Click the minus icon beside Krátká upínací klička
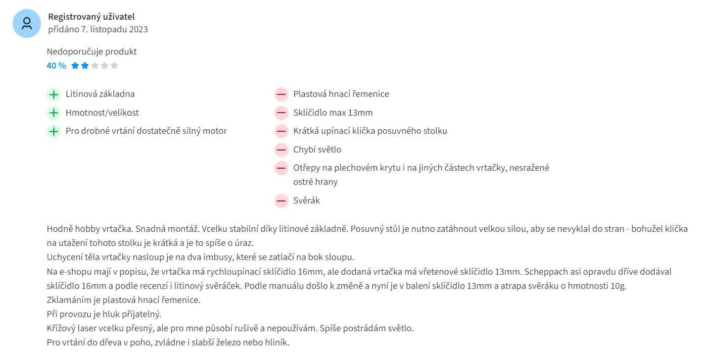This screenshot has width=703, height=355. [281, 131]
